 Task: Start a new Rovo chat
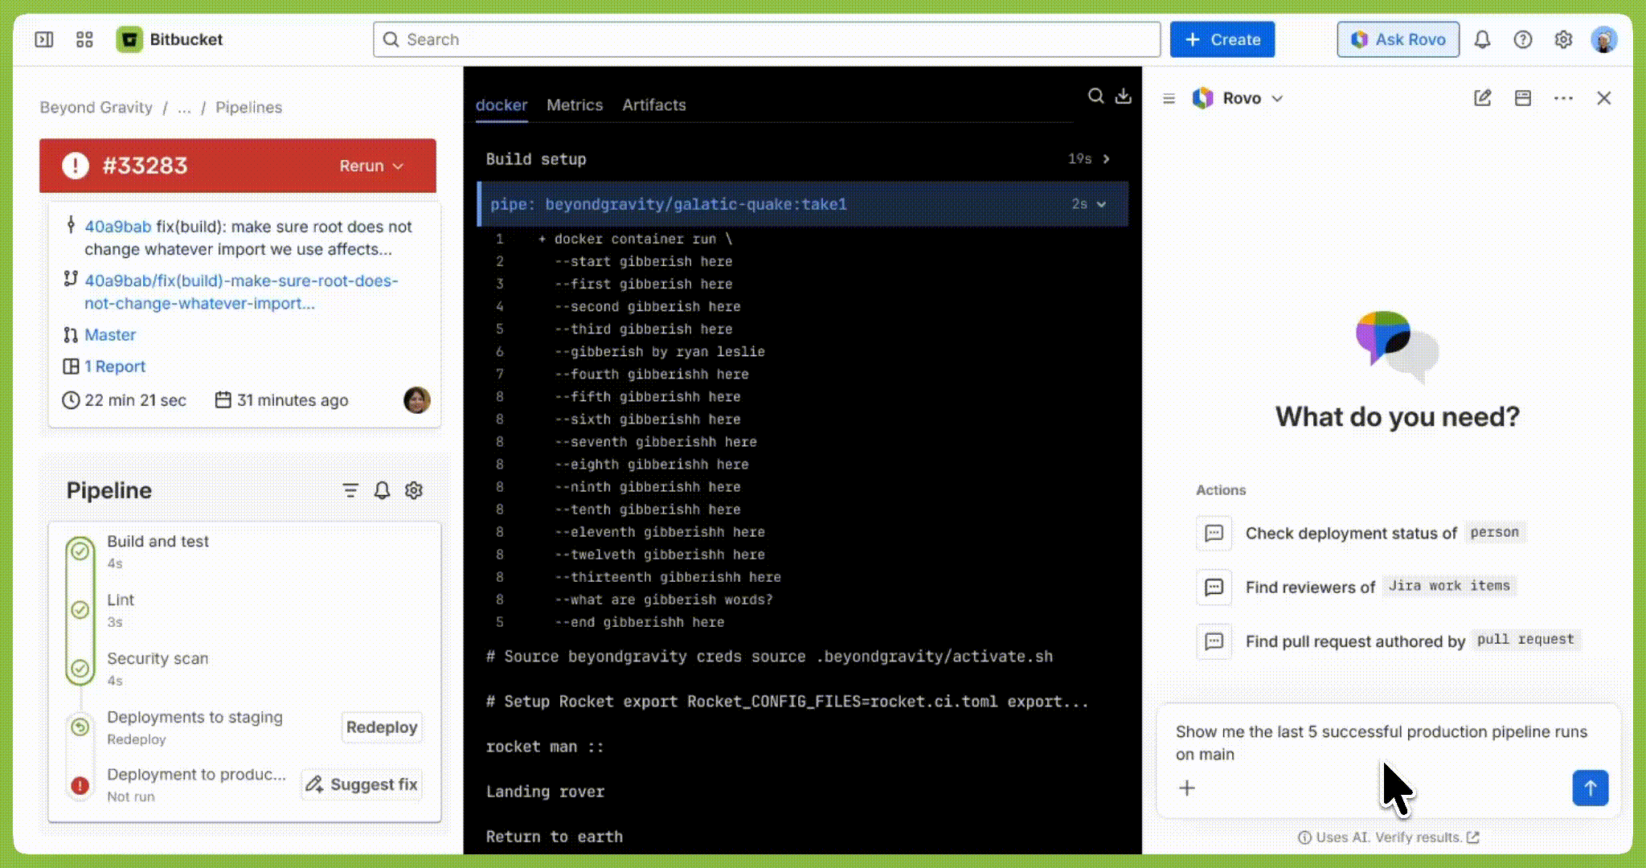(1483, 98)
